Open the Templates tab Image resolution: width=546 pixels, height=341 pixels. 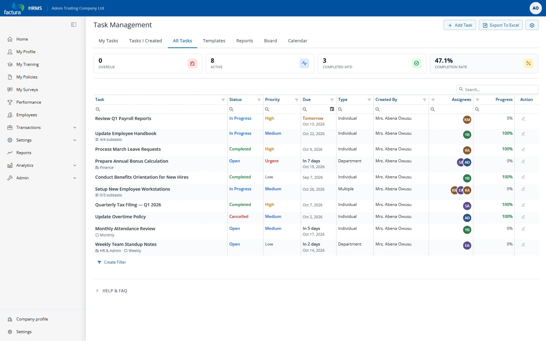click(214, 41)
